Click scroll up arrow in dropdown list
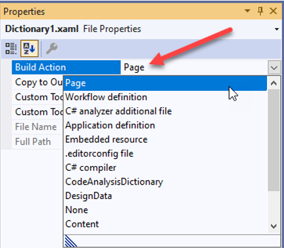 (274, 83)
